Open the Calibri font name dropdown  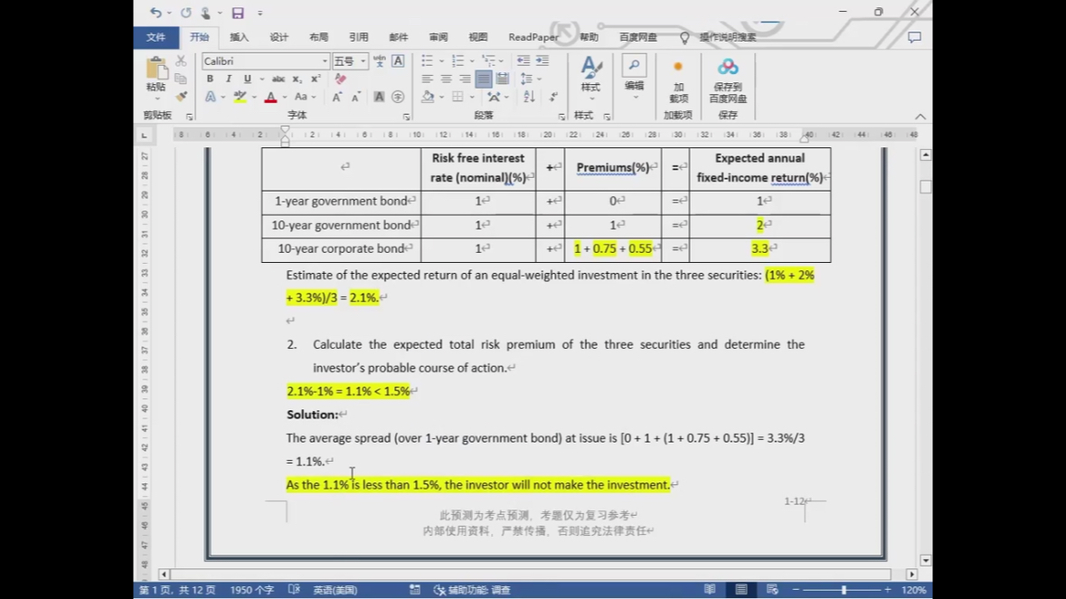point(325,61)
